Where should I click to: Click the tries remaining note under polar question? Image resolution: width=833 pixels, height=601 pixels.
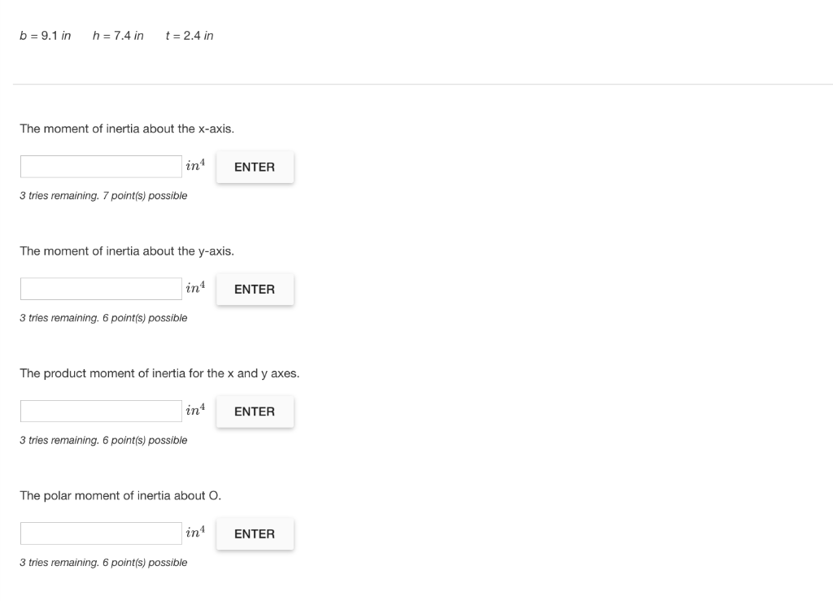coord(103,563)
